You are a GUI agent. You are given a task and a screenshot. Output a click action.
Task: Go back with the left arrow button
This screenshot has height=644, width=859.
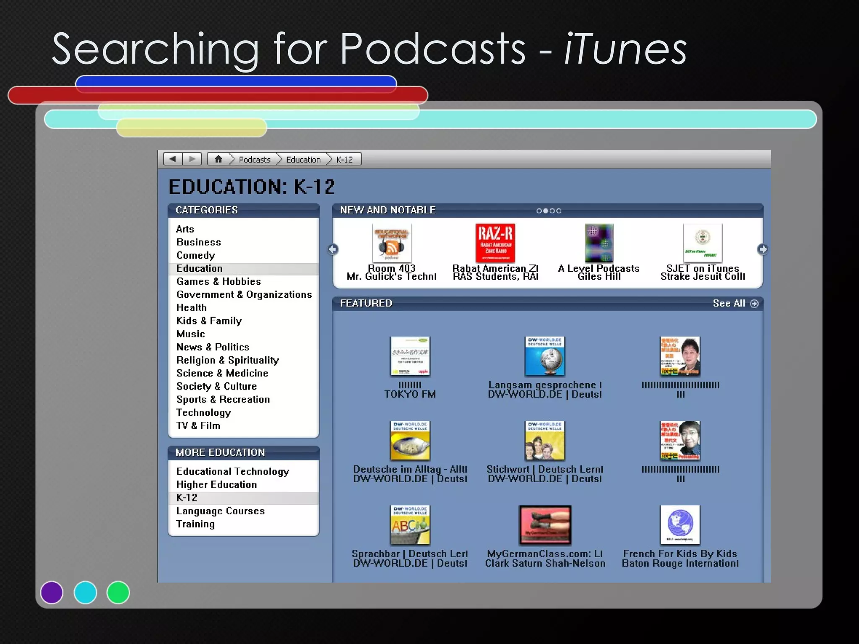pos(172,159)
